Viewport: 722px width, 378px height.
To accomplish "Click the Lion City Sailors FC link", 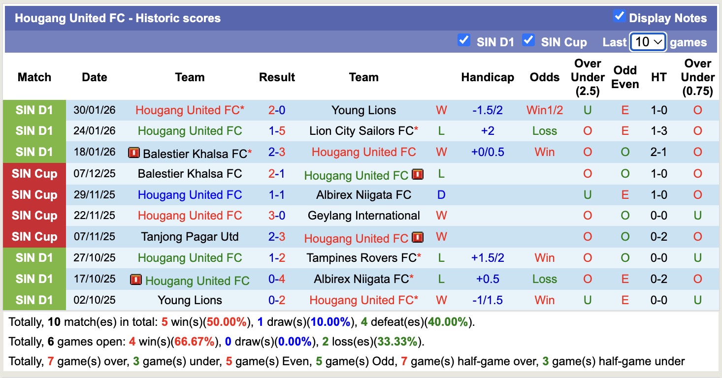I will (361, 131).
